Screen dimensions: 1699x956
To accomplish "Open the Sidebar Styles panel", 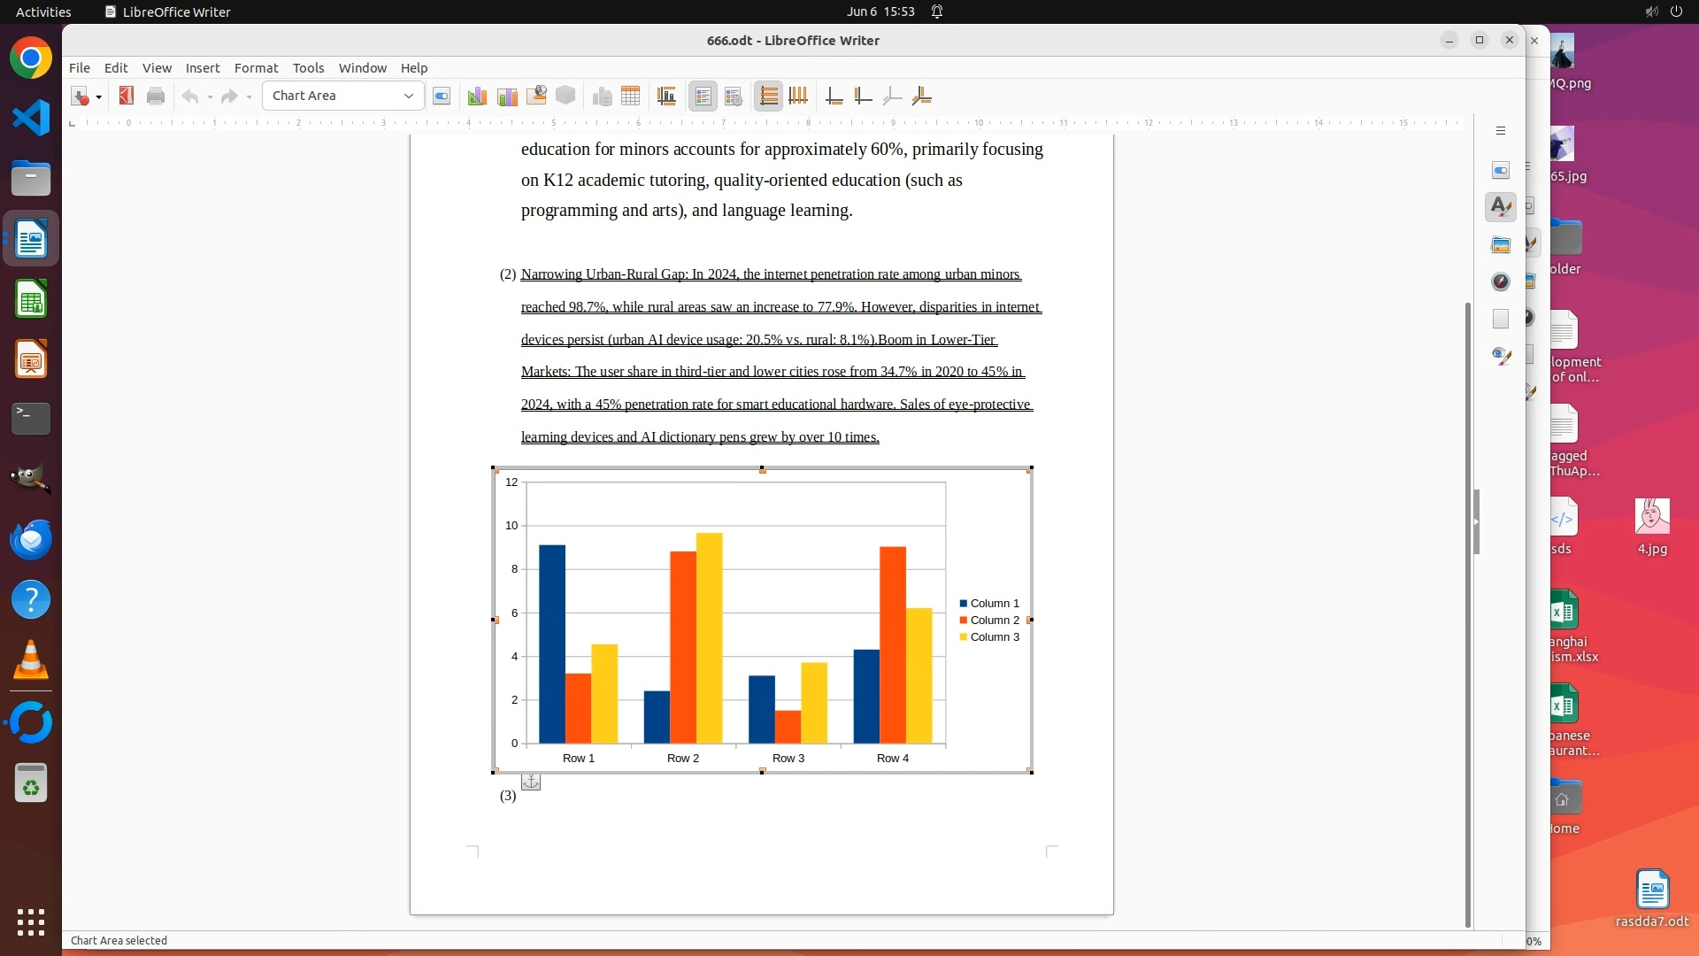I will [x=1500, y=207].
